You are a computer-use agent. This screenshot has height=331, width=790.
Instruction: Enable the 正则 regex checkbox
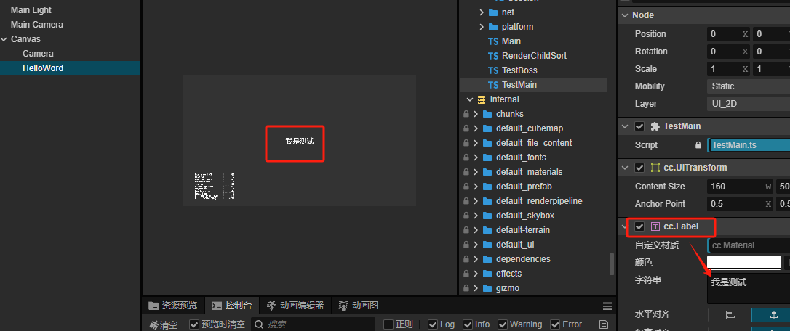(x=388, y=324)
